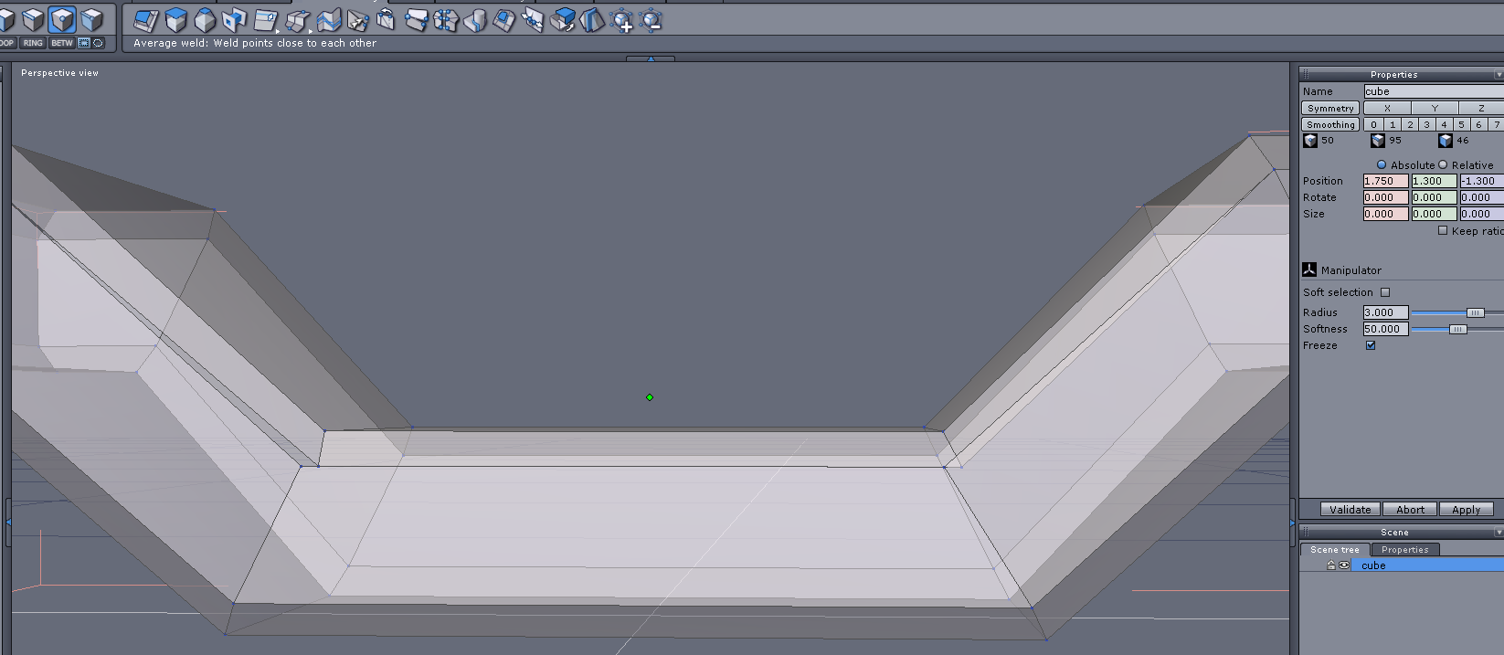Click the Validate button
The image size is (1504, 655).
(1350, 510)
